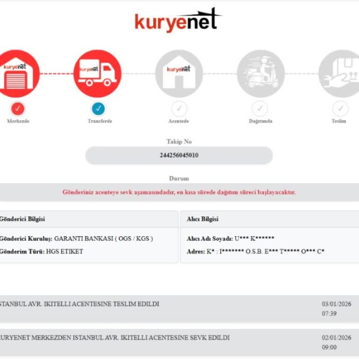The width and height of the screenshot is (359, 359).
Task: Click the Durum heading
Action: click(179, 179)
